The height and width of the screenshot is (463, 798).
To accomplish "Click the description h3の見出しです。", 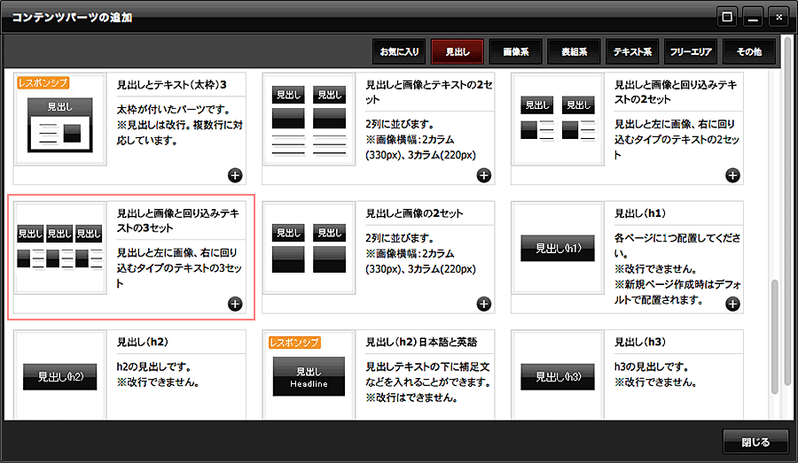I will 652,367.
